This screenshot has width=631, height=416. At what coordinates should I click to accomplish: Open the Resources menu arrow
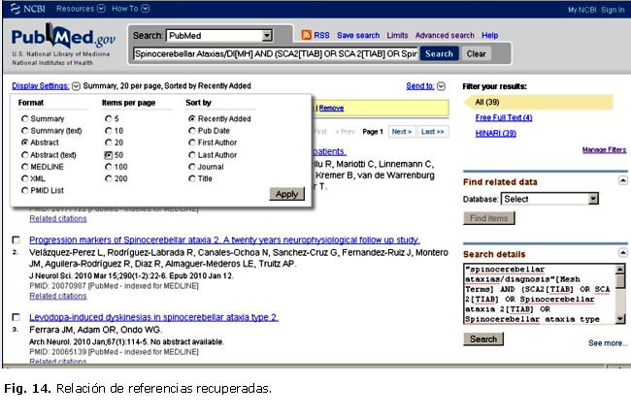[x=101, y=9]
